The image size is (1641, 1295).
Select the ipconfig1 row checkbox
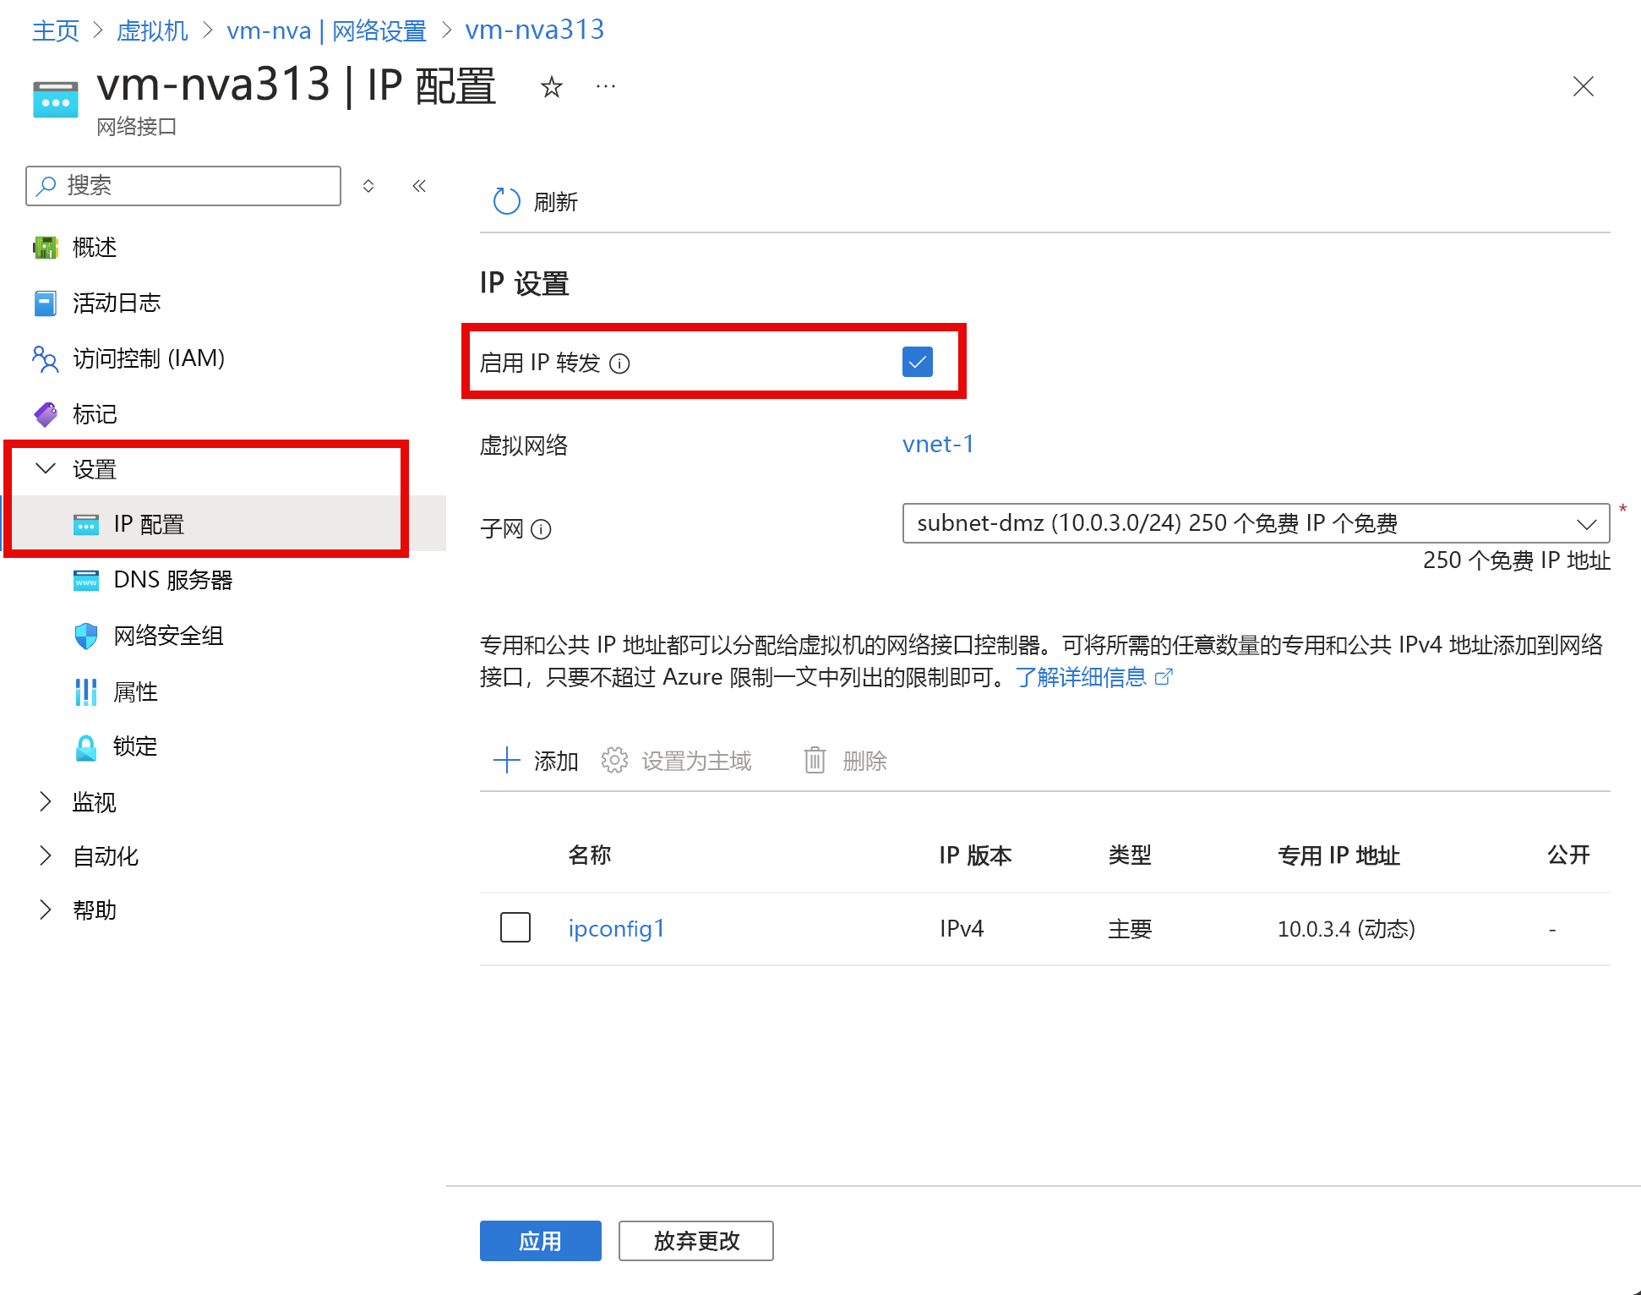click(515, 927)
